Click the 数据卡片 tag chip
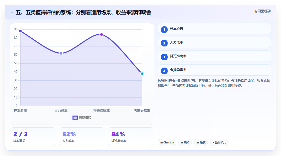The image size is (281, 156). pyautogui.click(x=219, y=142)
